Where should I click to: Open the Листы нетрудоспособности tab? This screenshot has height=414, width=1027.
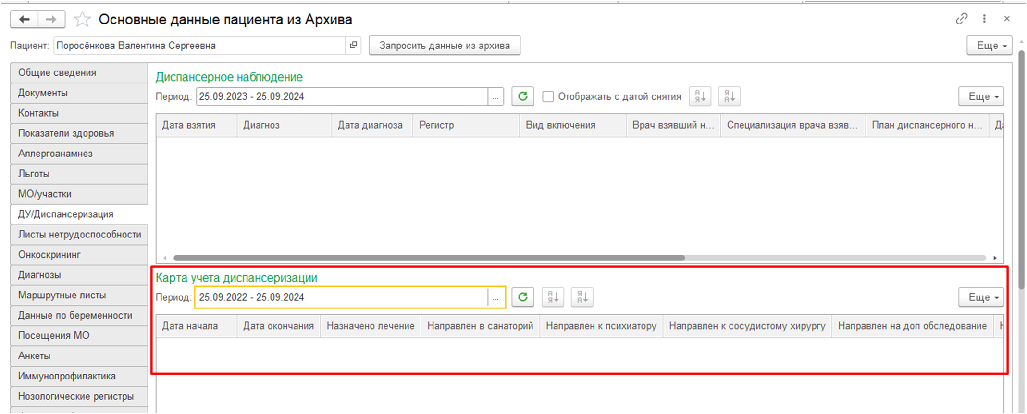(79, 235)
